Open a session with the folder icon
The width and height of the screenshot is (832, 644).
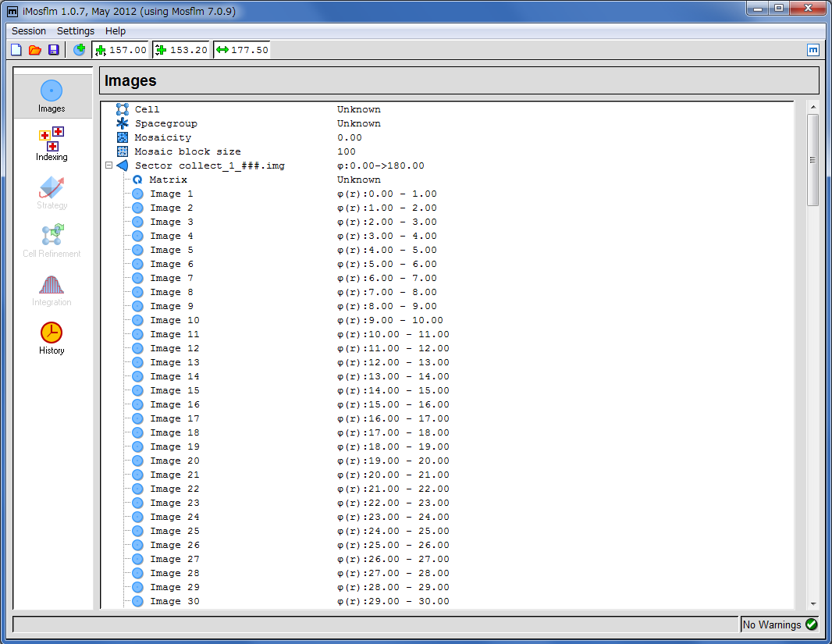(35, 50)
